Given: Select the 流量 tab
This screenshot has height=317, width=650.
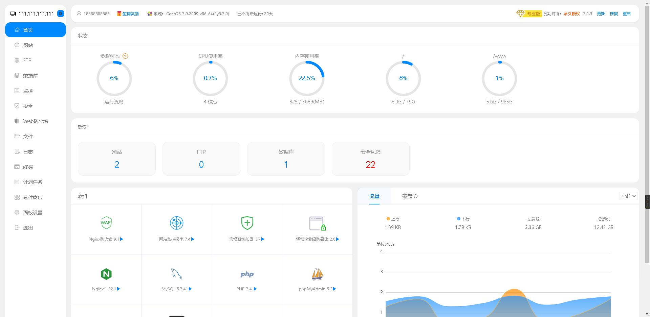Looking at the screenshot, I should pyautogui.click(x=374, y=196).
